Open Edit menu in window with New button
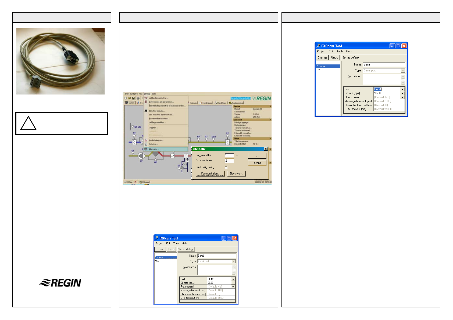This screenshot has height=320, width=453. [168, 243]
